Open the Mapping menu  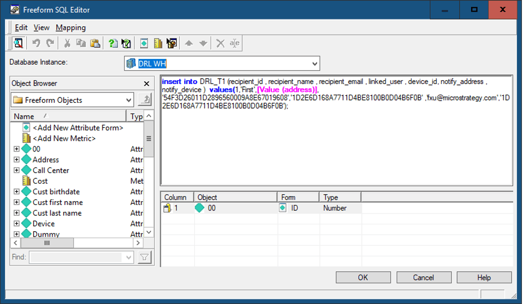coord(71,27)
